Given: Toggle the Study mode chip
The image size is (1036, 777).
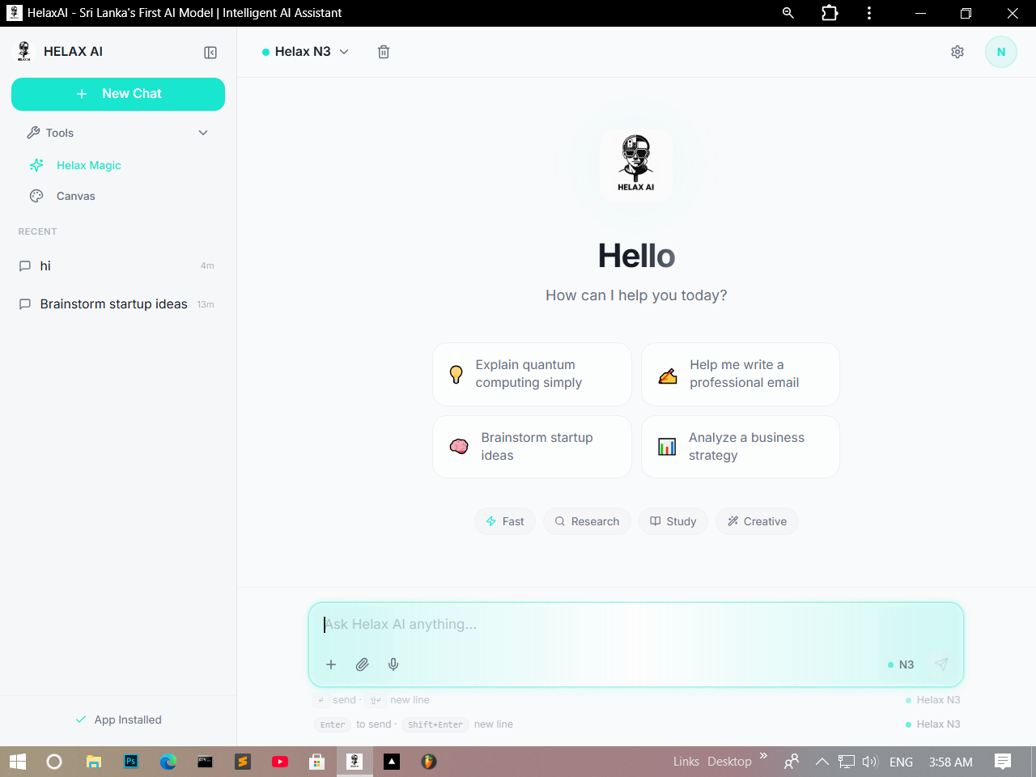Looking at the screenshot, I should (673, 521).
